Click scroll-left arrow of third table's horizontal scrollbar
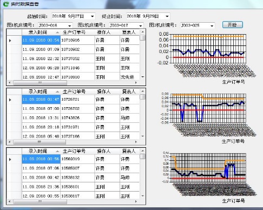 [x=10, y=201]
